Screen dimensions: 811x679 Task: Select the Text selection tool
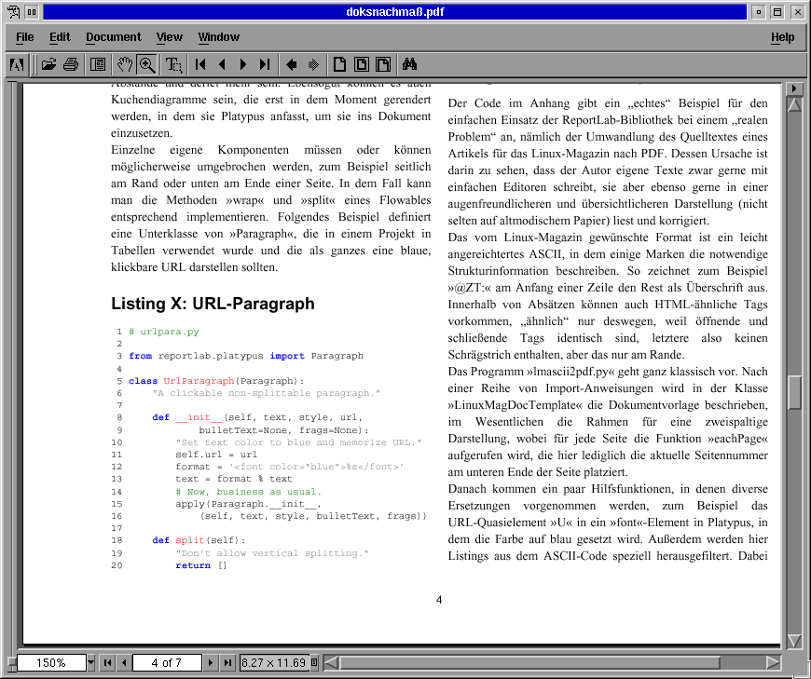[x=173, y=65]
